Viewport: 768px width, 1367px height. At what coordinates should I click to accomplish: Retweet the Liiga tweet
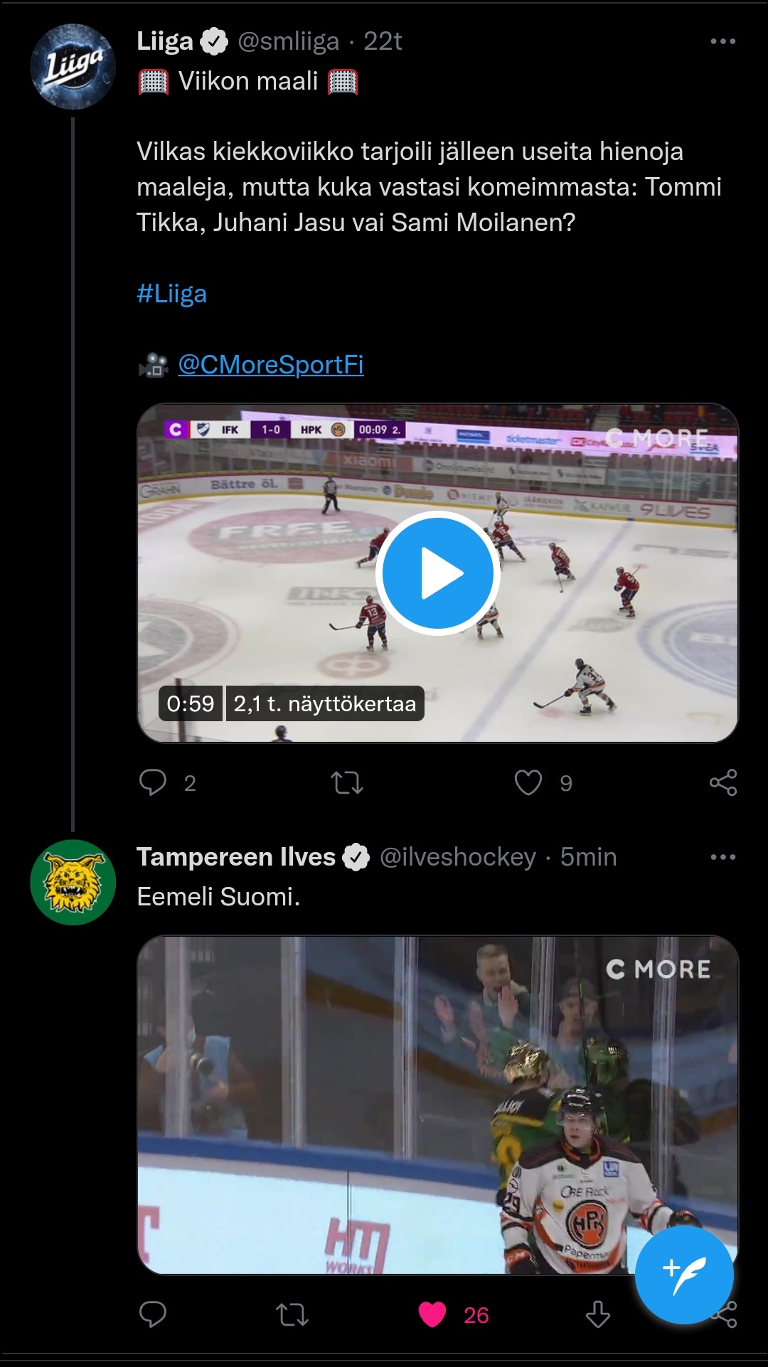pos(347,782)
